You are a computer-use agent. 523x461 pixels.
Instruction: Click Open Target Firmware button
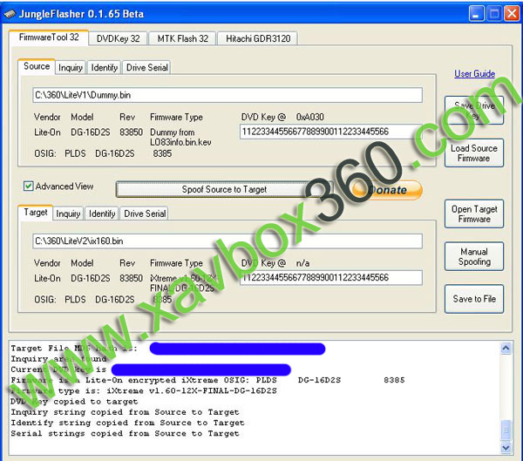pyautogui.click(x=474, y=214)
